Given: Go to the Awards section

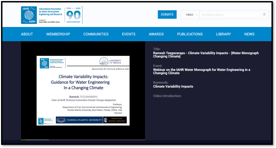Looking at the screenshot, I should [x=156, y=34].
